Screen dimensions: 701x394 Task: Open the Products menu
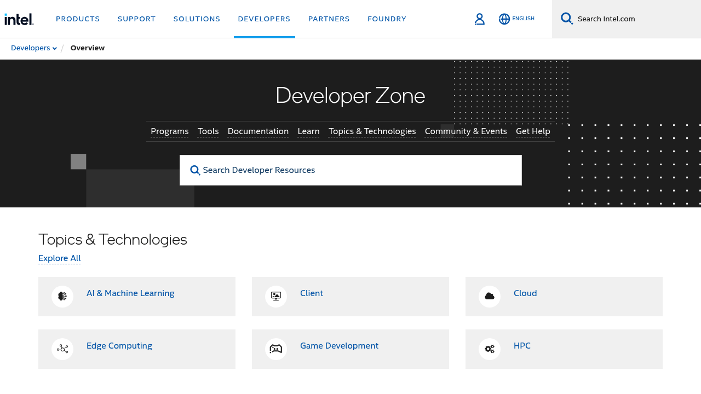pyautogui.click(x=78, y=19)
